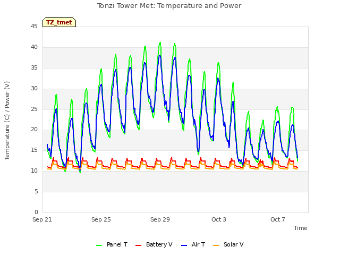
Task: Click the Oct 7 x-axis tick label
Action: (277, 219)
